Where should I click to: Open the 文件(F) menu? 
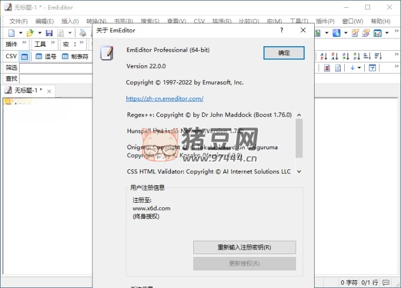(x=18, y=21)
